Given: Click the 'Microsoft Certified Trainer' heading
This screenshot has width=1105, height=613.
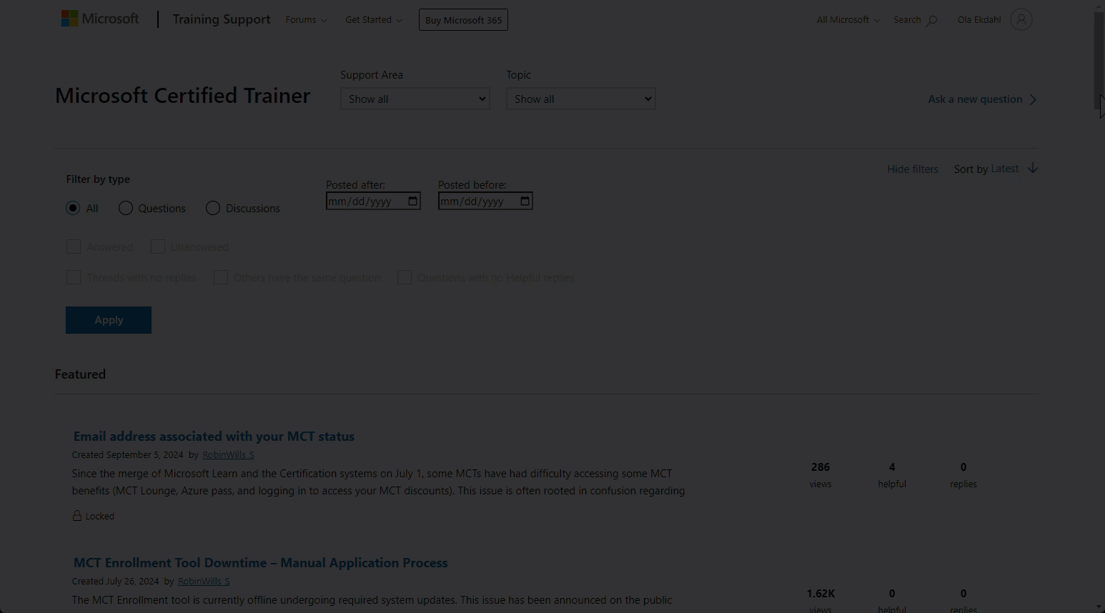Looking at the screenshot, I should point(183,96).
